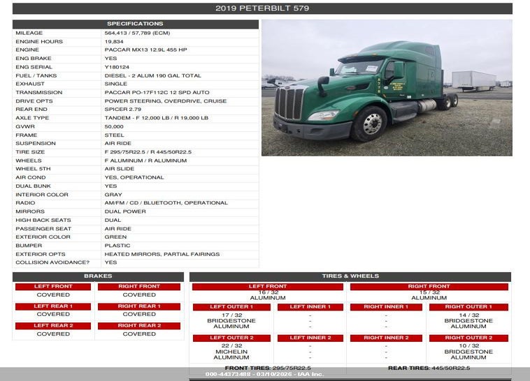
Task: Click FRONT TIRES: 295/75R22.5 footer text
Action: click(268, 368)
